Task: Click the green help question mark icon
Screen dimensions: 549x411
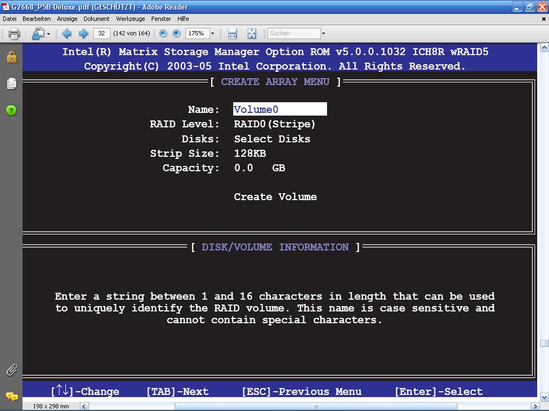Action: tap(12, 110)
